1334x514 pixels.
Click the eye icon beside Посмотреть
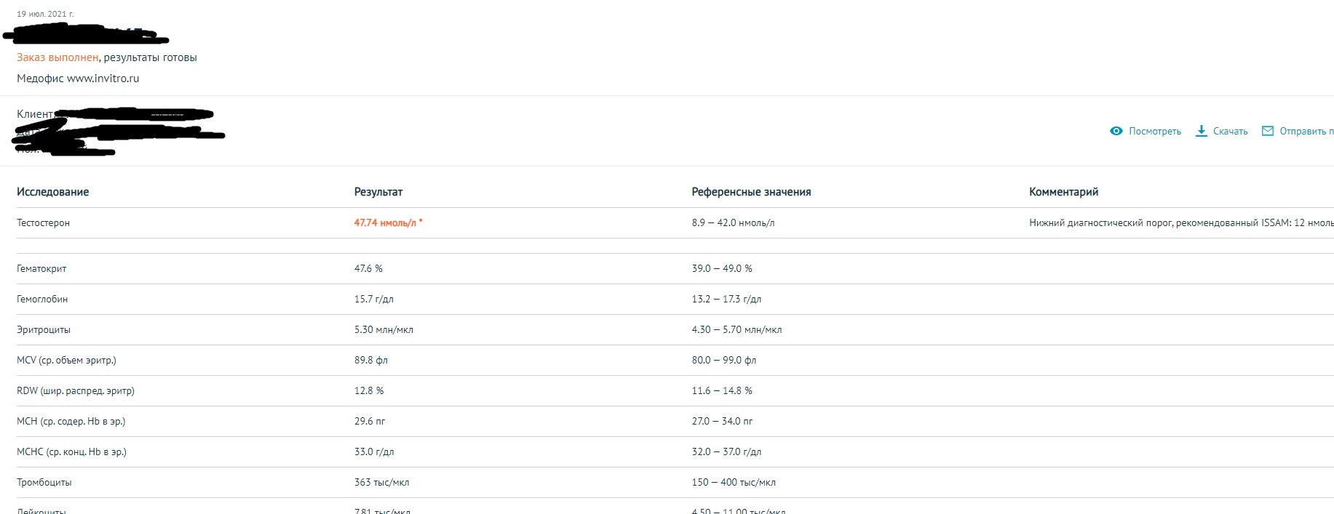[1116, 131]
